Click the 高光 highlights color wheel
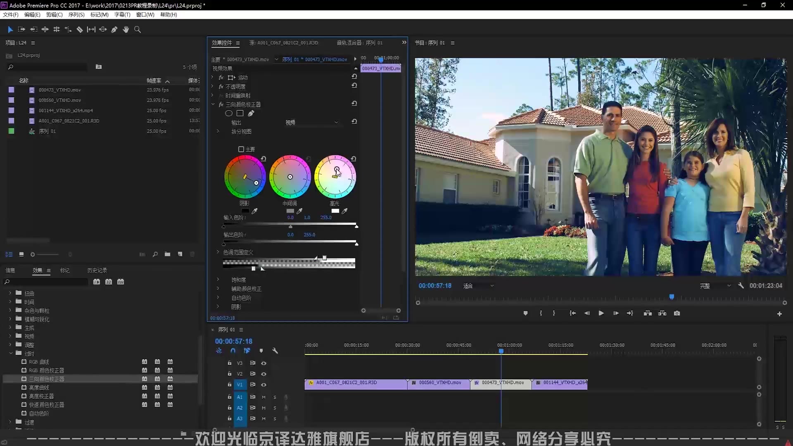Viewport: 793px width, 446px height. pyautogui.click(x=335, y=177)
